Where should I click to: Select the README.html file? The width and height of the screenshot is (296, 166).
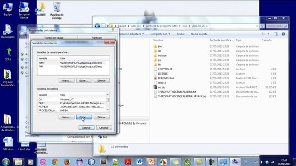point(166,78)
